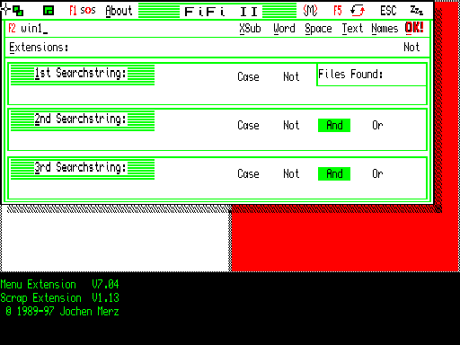Click the Files Found box
The image size is (460, 345).
(371, 75)
